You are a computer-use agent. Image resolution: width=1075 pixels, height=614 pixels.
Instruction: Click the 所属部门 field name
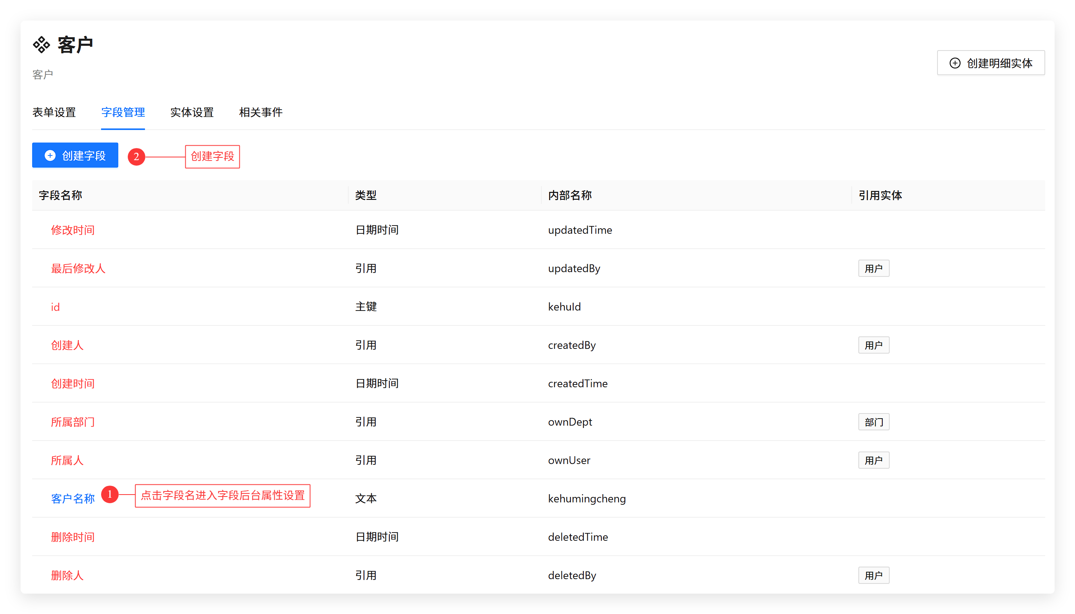coord(72,422)
